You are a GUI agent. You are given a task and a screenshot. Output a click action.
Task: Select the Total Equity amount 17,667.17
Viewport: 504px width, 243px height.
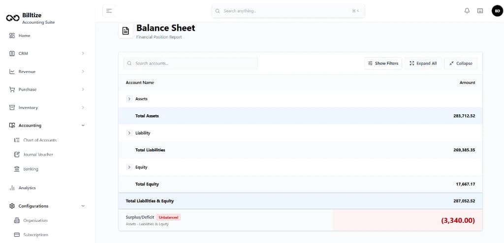466,184
